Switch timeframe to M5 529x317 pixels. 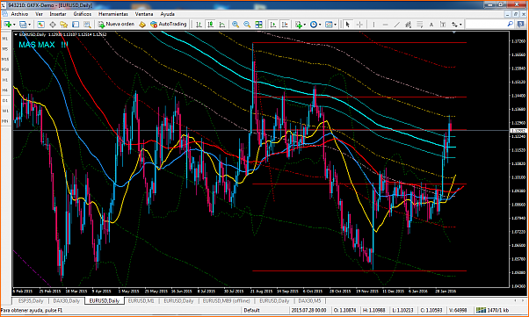pos(5,49)
